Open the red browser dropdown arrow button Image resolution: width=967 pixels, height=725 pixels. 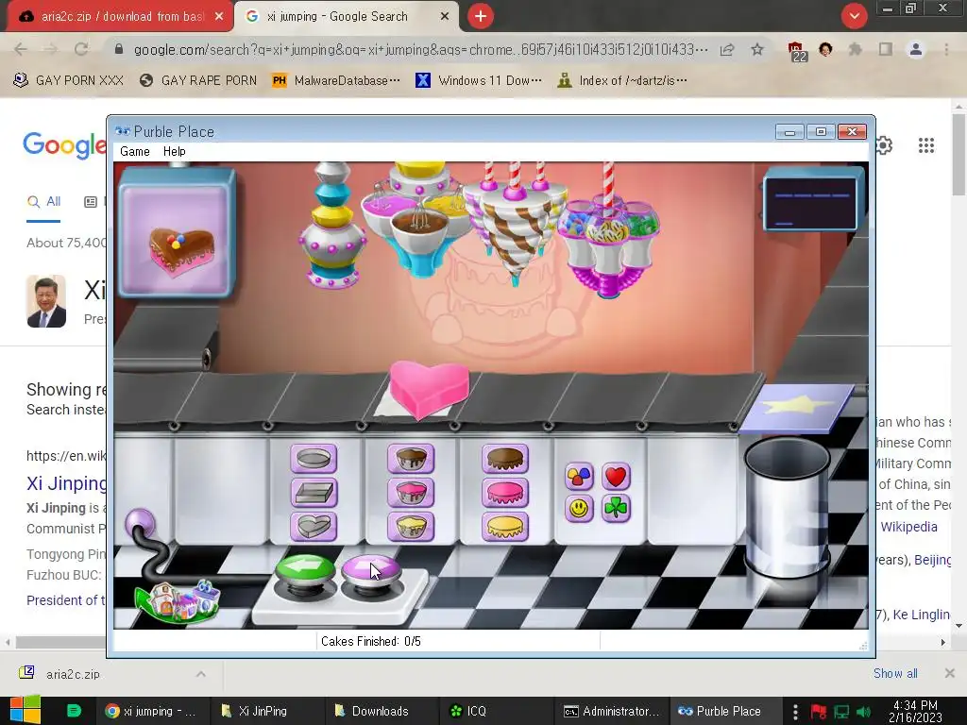coord(854,16)
